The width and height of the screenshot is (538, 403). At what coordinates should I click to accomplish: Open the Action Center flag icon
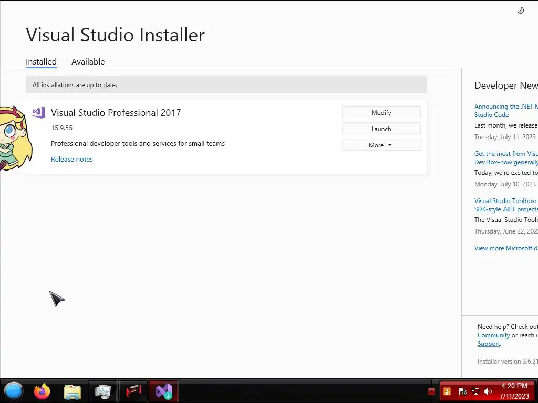[x=462, y=391]
